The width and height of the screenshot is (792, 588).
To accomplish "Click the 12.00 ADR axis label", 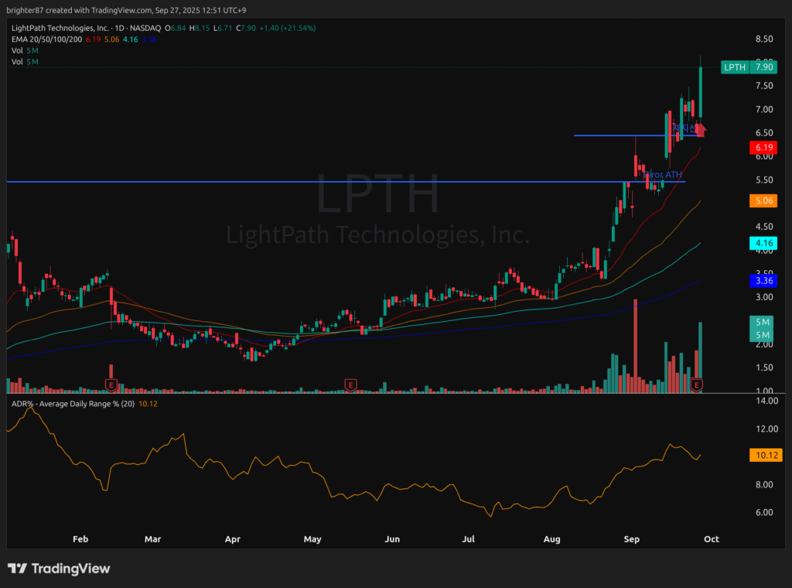I will (x=766, y=429).
